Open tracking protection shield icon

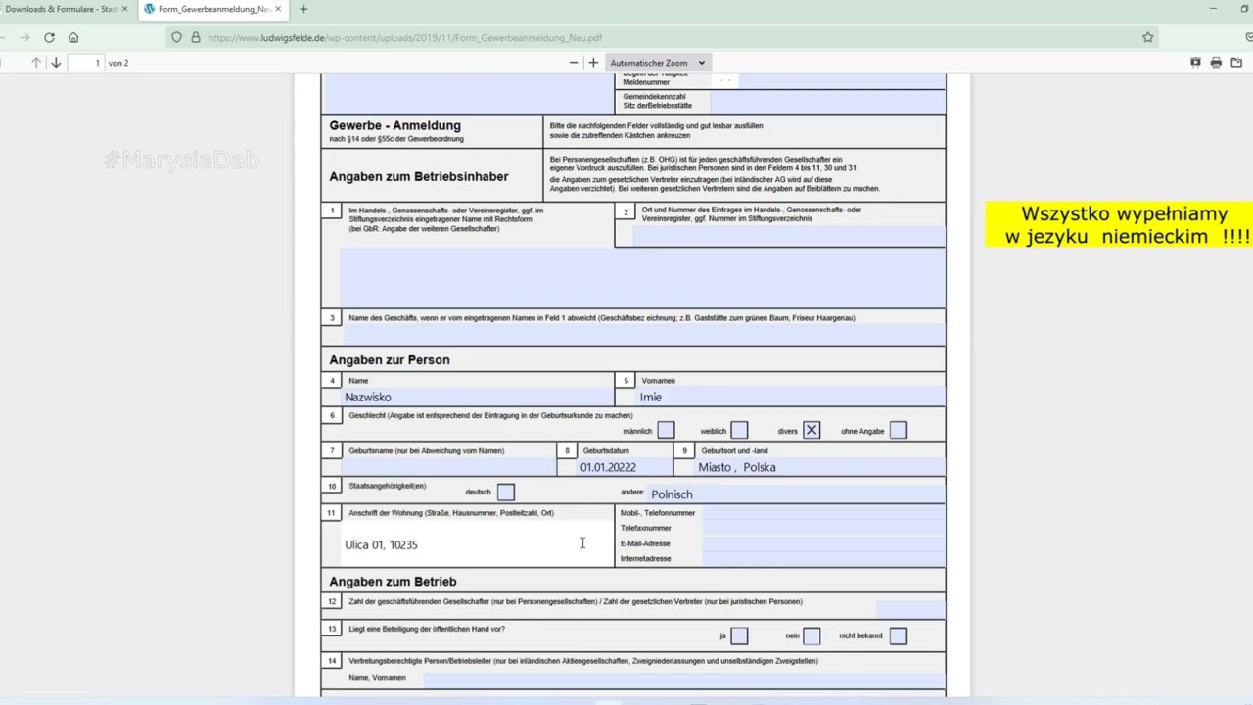click(176, 37)
